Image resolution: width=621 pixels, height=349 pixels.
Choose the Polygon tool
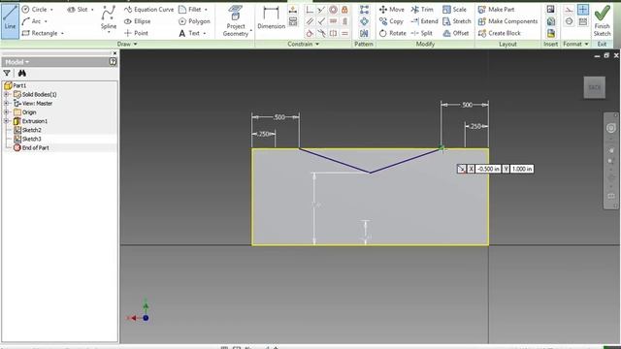coord(194,21)
